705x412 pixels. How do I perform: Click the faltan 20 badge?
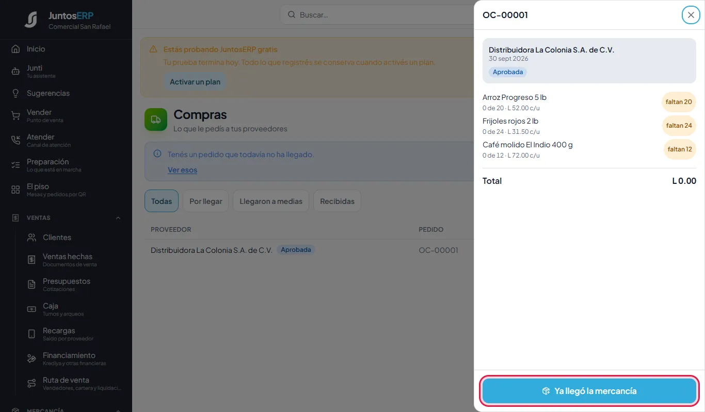(x=679, y=102)
